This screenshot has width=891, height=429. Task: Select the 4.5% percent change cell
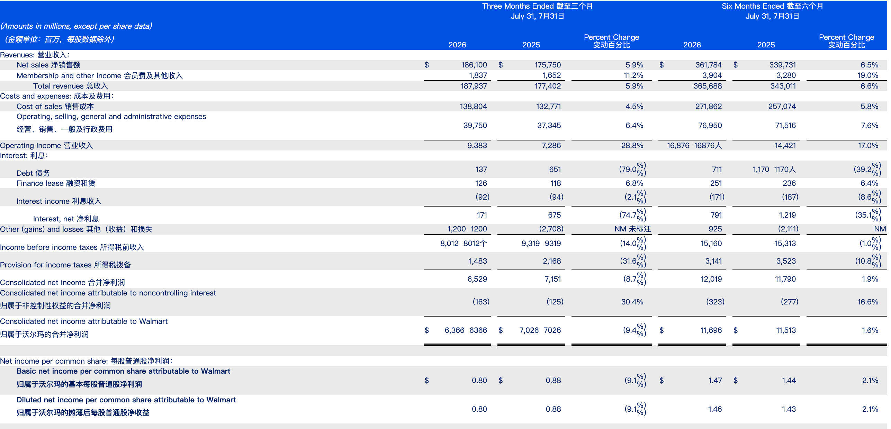coord(634,107)
